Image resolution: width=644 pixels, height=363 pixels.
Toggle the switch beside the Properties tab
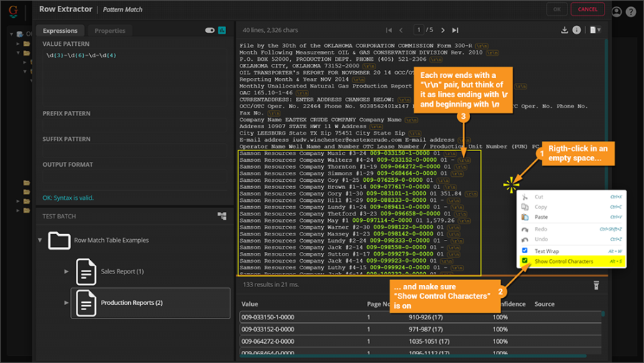[x=210, y=31]
